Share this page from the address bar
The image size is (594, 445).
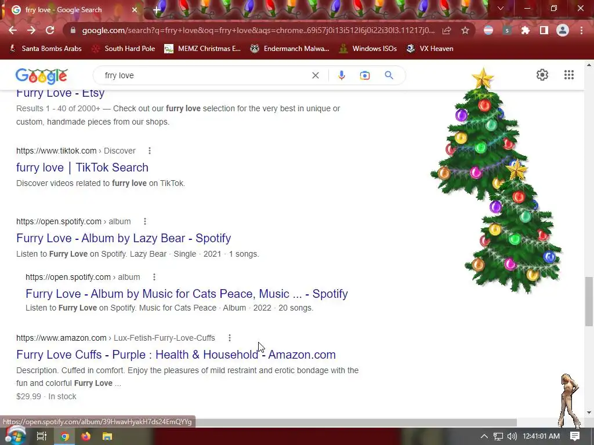click(447, 30)
